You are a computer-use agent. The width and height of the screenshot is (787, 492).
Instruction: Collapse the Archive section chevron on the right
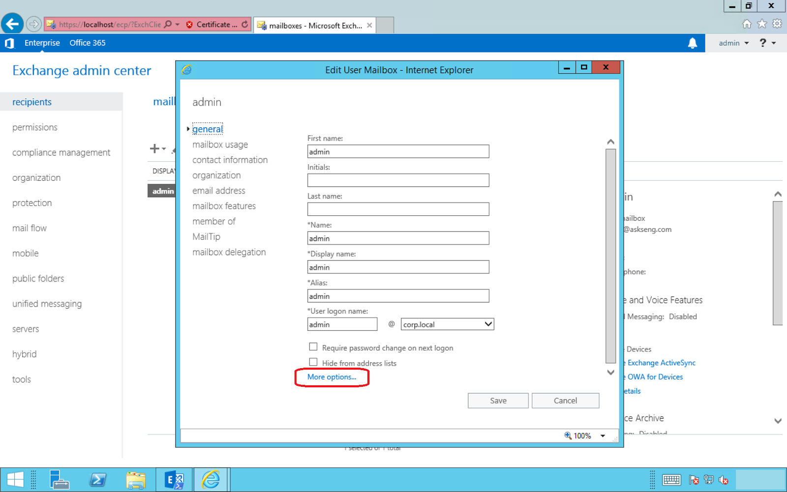click(x=779, y=421)
